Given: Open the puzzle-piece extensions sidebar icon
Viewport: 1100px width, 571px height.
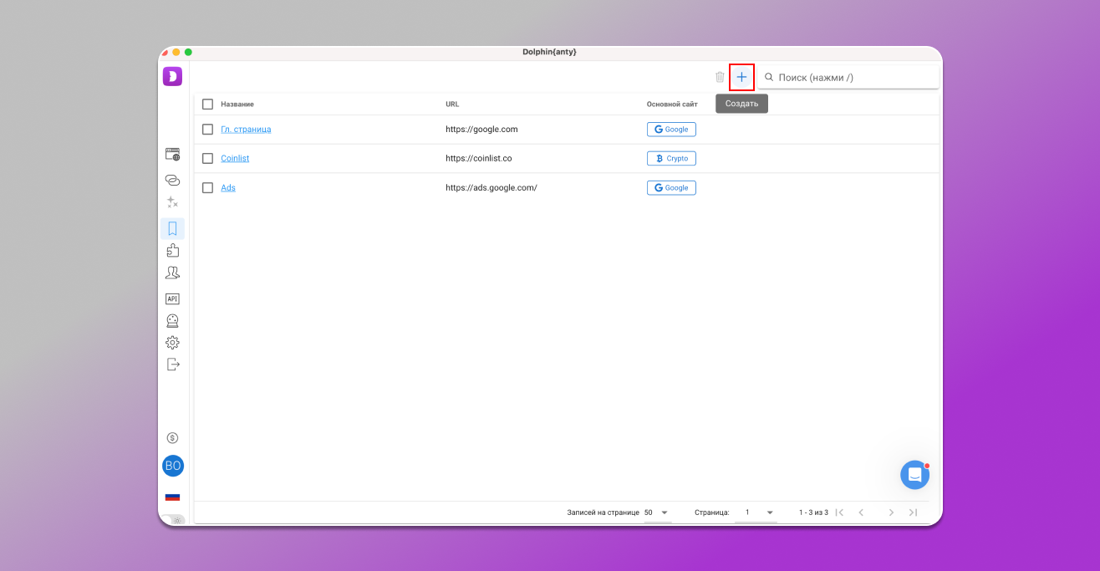Looking at the screenshot, I should coord(172,250).
